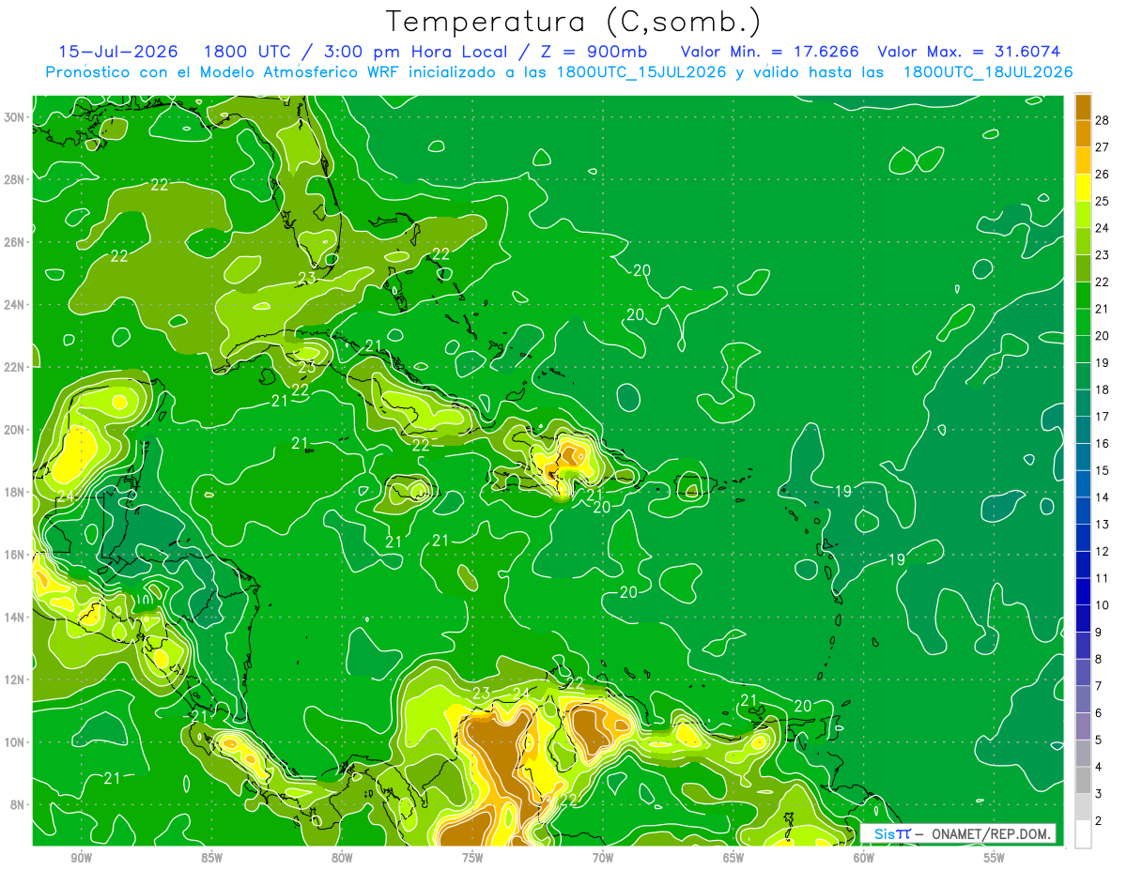Click the '20N' latitude axis label
This screenshot has width=1127, height=870.
point(14,430)
